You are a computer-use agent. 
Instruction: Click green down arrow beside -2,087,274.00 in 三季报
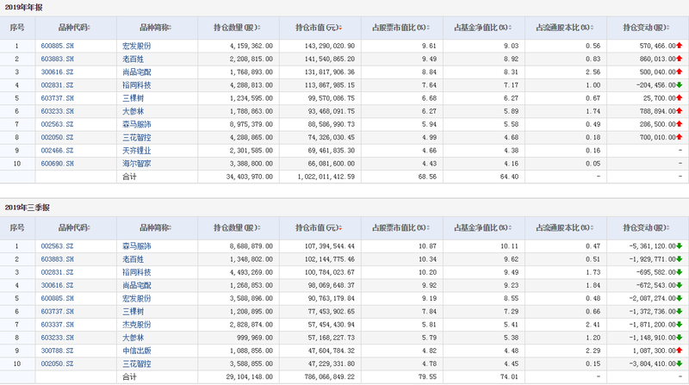[680, 298]
